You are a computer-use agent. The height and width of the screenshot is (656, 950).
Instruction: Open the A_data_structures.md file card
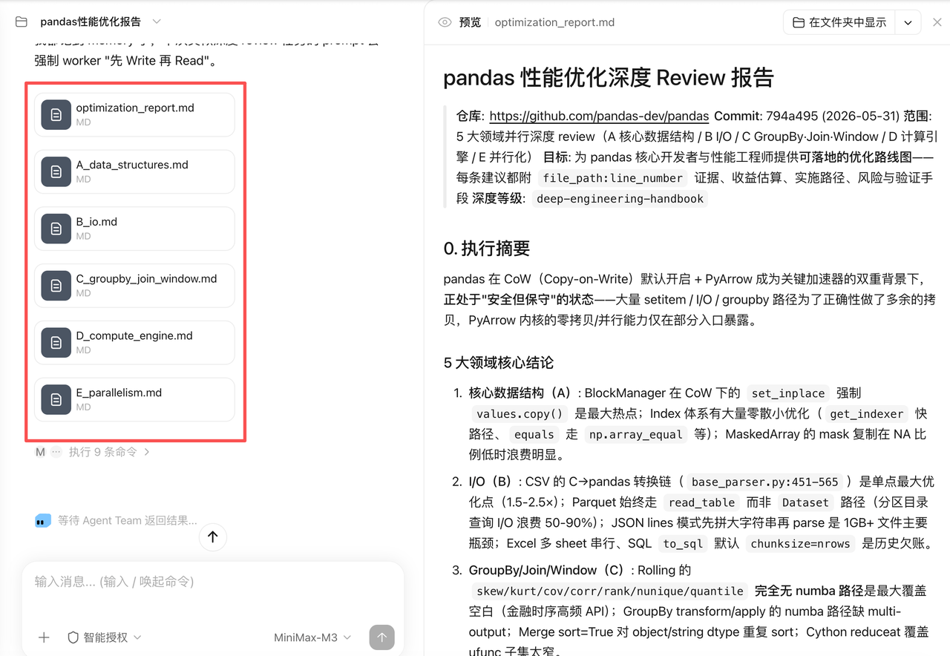(x=134, y=172)
